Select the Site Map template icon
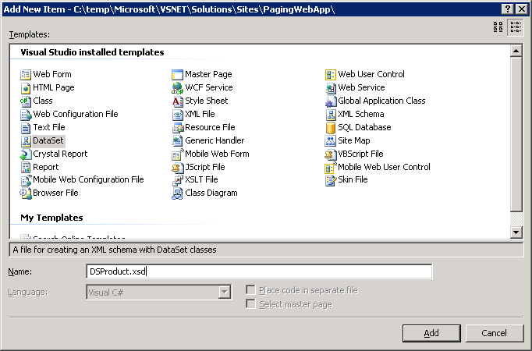The width and height of the screenshot is (532, 351). tap(330, 140)
